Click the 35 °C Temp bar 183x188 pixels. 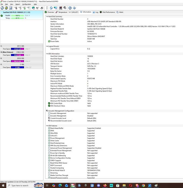(x=17, y=18)
